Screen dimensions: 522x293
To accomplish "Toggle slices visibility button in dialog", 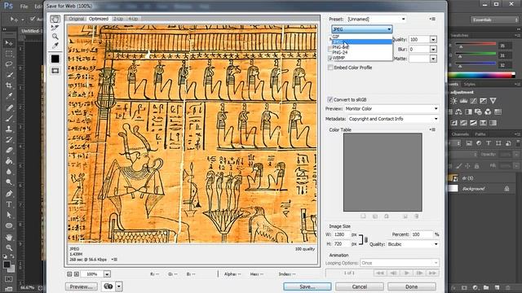I will 55,71.
